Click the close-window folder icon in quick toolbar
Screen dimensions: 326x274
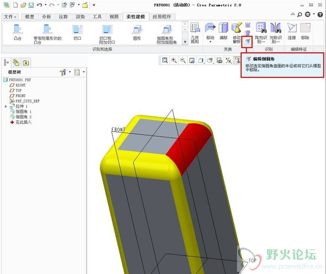pos(85,5)
